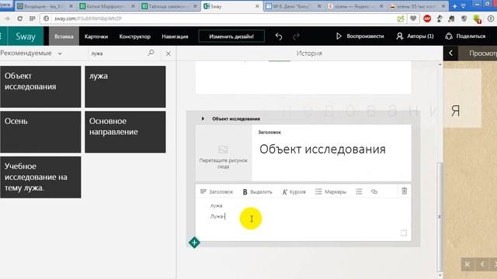Tick the text card selection checkbox
Screen dimensions: 497x279
coord(404,233)
